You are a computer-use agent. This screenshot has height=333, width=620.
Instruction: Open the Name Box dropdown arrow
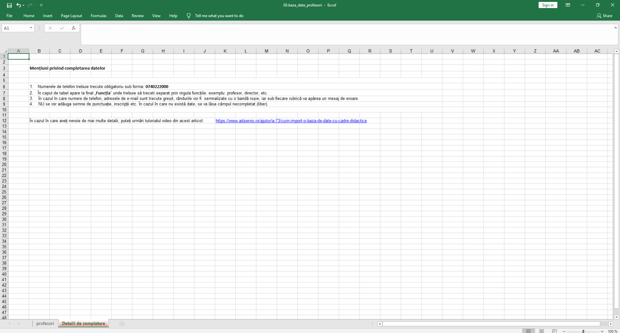pyautogui.click(x=31, y=28)
